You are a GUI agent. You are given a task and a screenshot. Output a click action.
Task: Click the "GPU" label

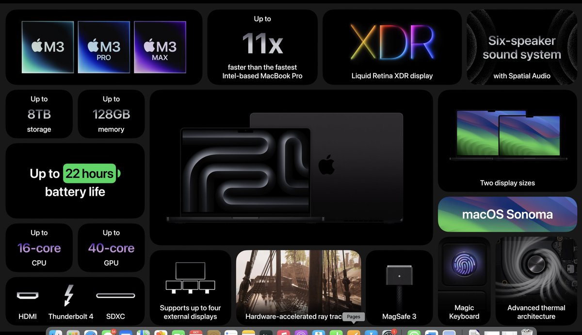tap(111, 263)
